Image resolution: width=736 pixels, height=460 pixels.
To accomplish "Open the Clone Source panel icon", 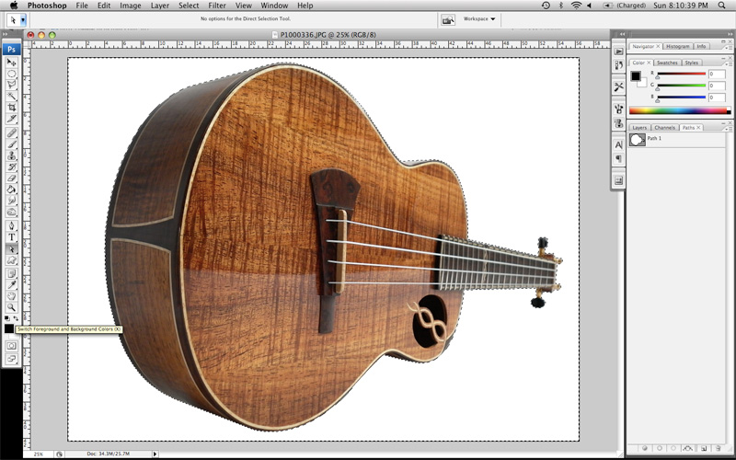I will coord(618,123).
